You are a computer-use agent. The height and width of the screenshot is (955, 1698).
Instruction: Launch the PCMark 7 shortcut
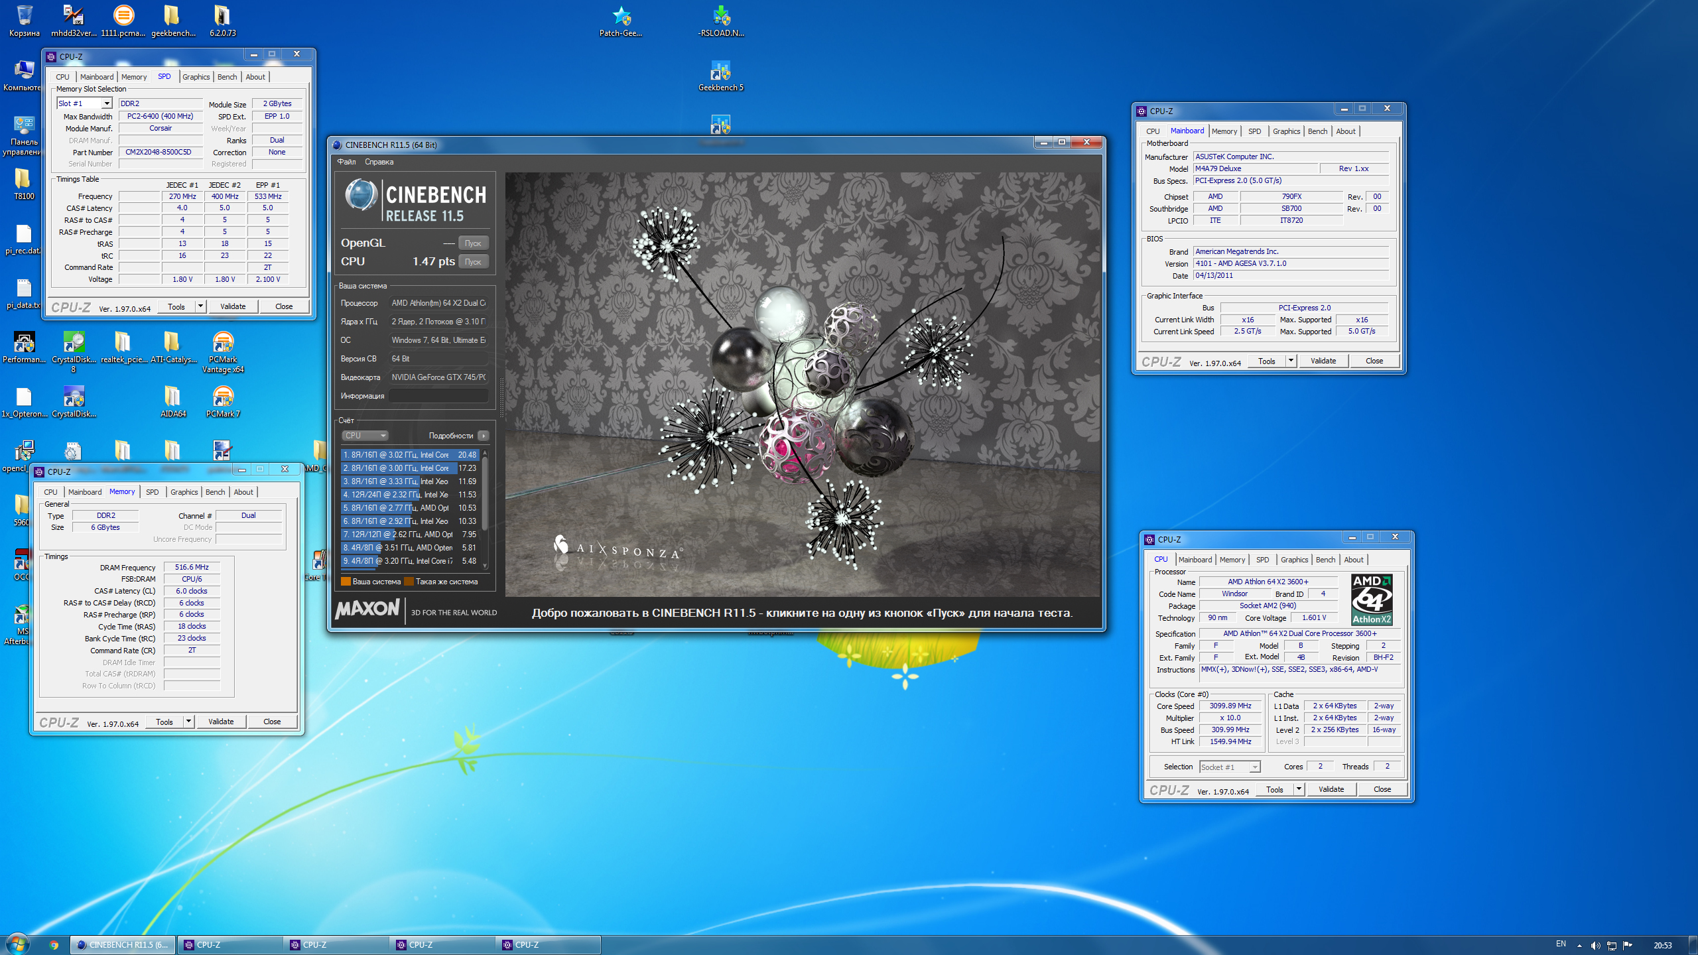point(223,402)
